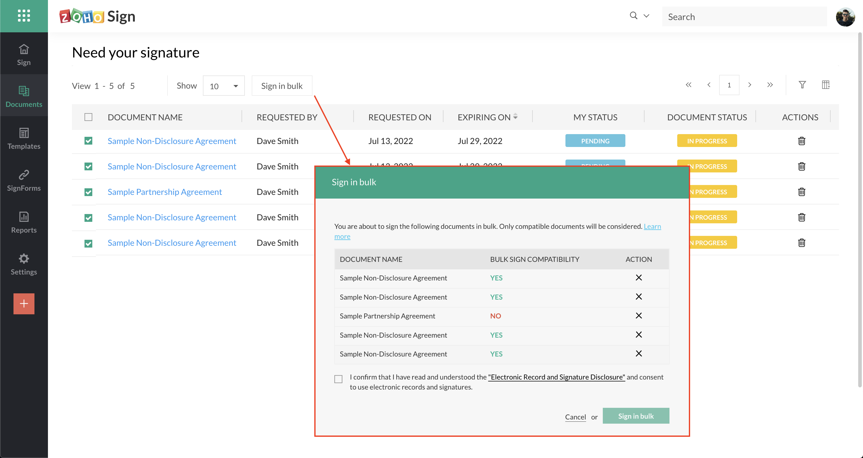The width and height of the screenshot is (863, 458).
Task: Uncheck the last Sample Non-Disclosure Agreement row
Action: pos(88,243)
